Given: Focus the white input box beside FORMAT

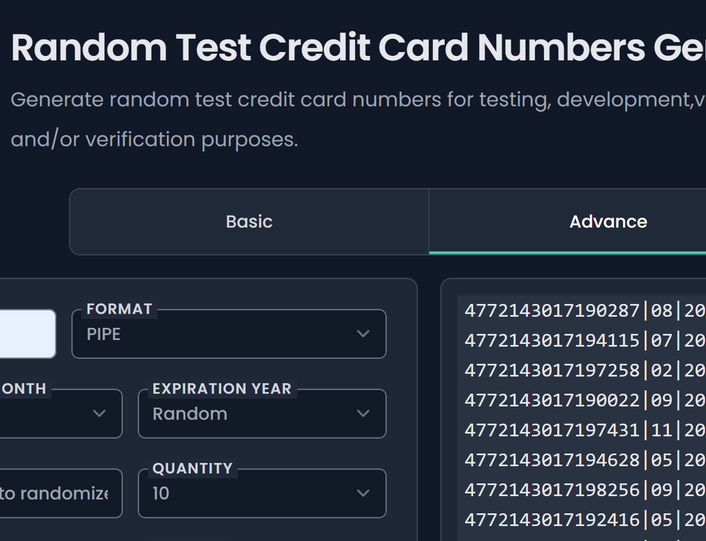Looking at the screenshot, I should (28, 334).
